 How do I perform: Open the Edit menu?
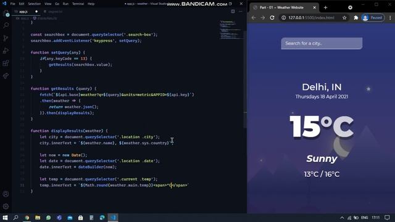(x=22, y=4)
